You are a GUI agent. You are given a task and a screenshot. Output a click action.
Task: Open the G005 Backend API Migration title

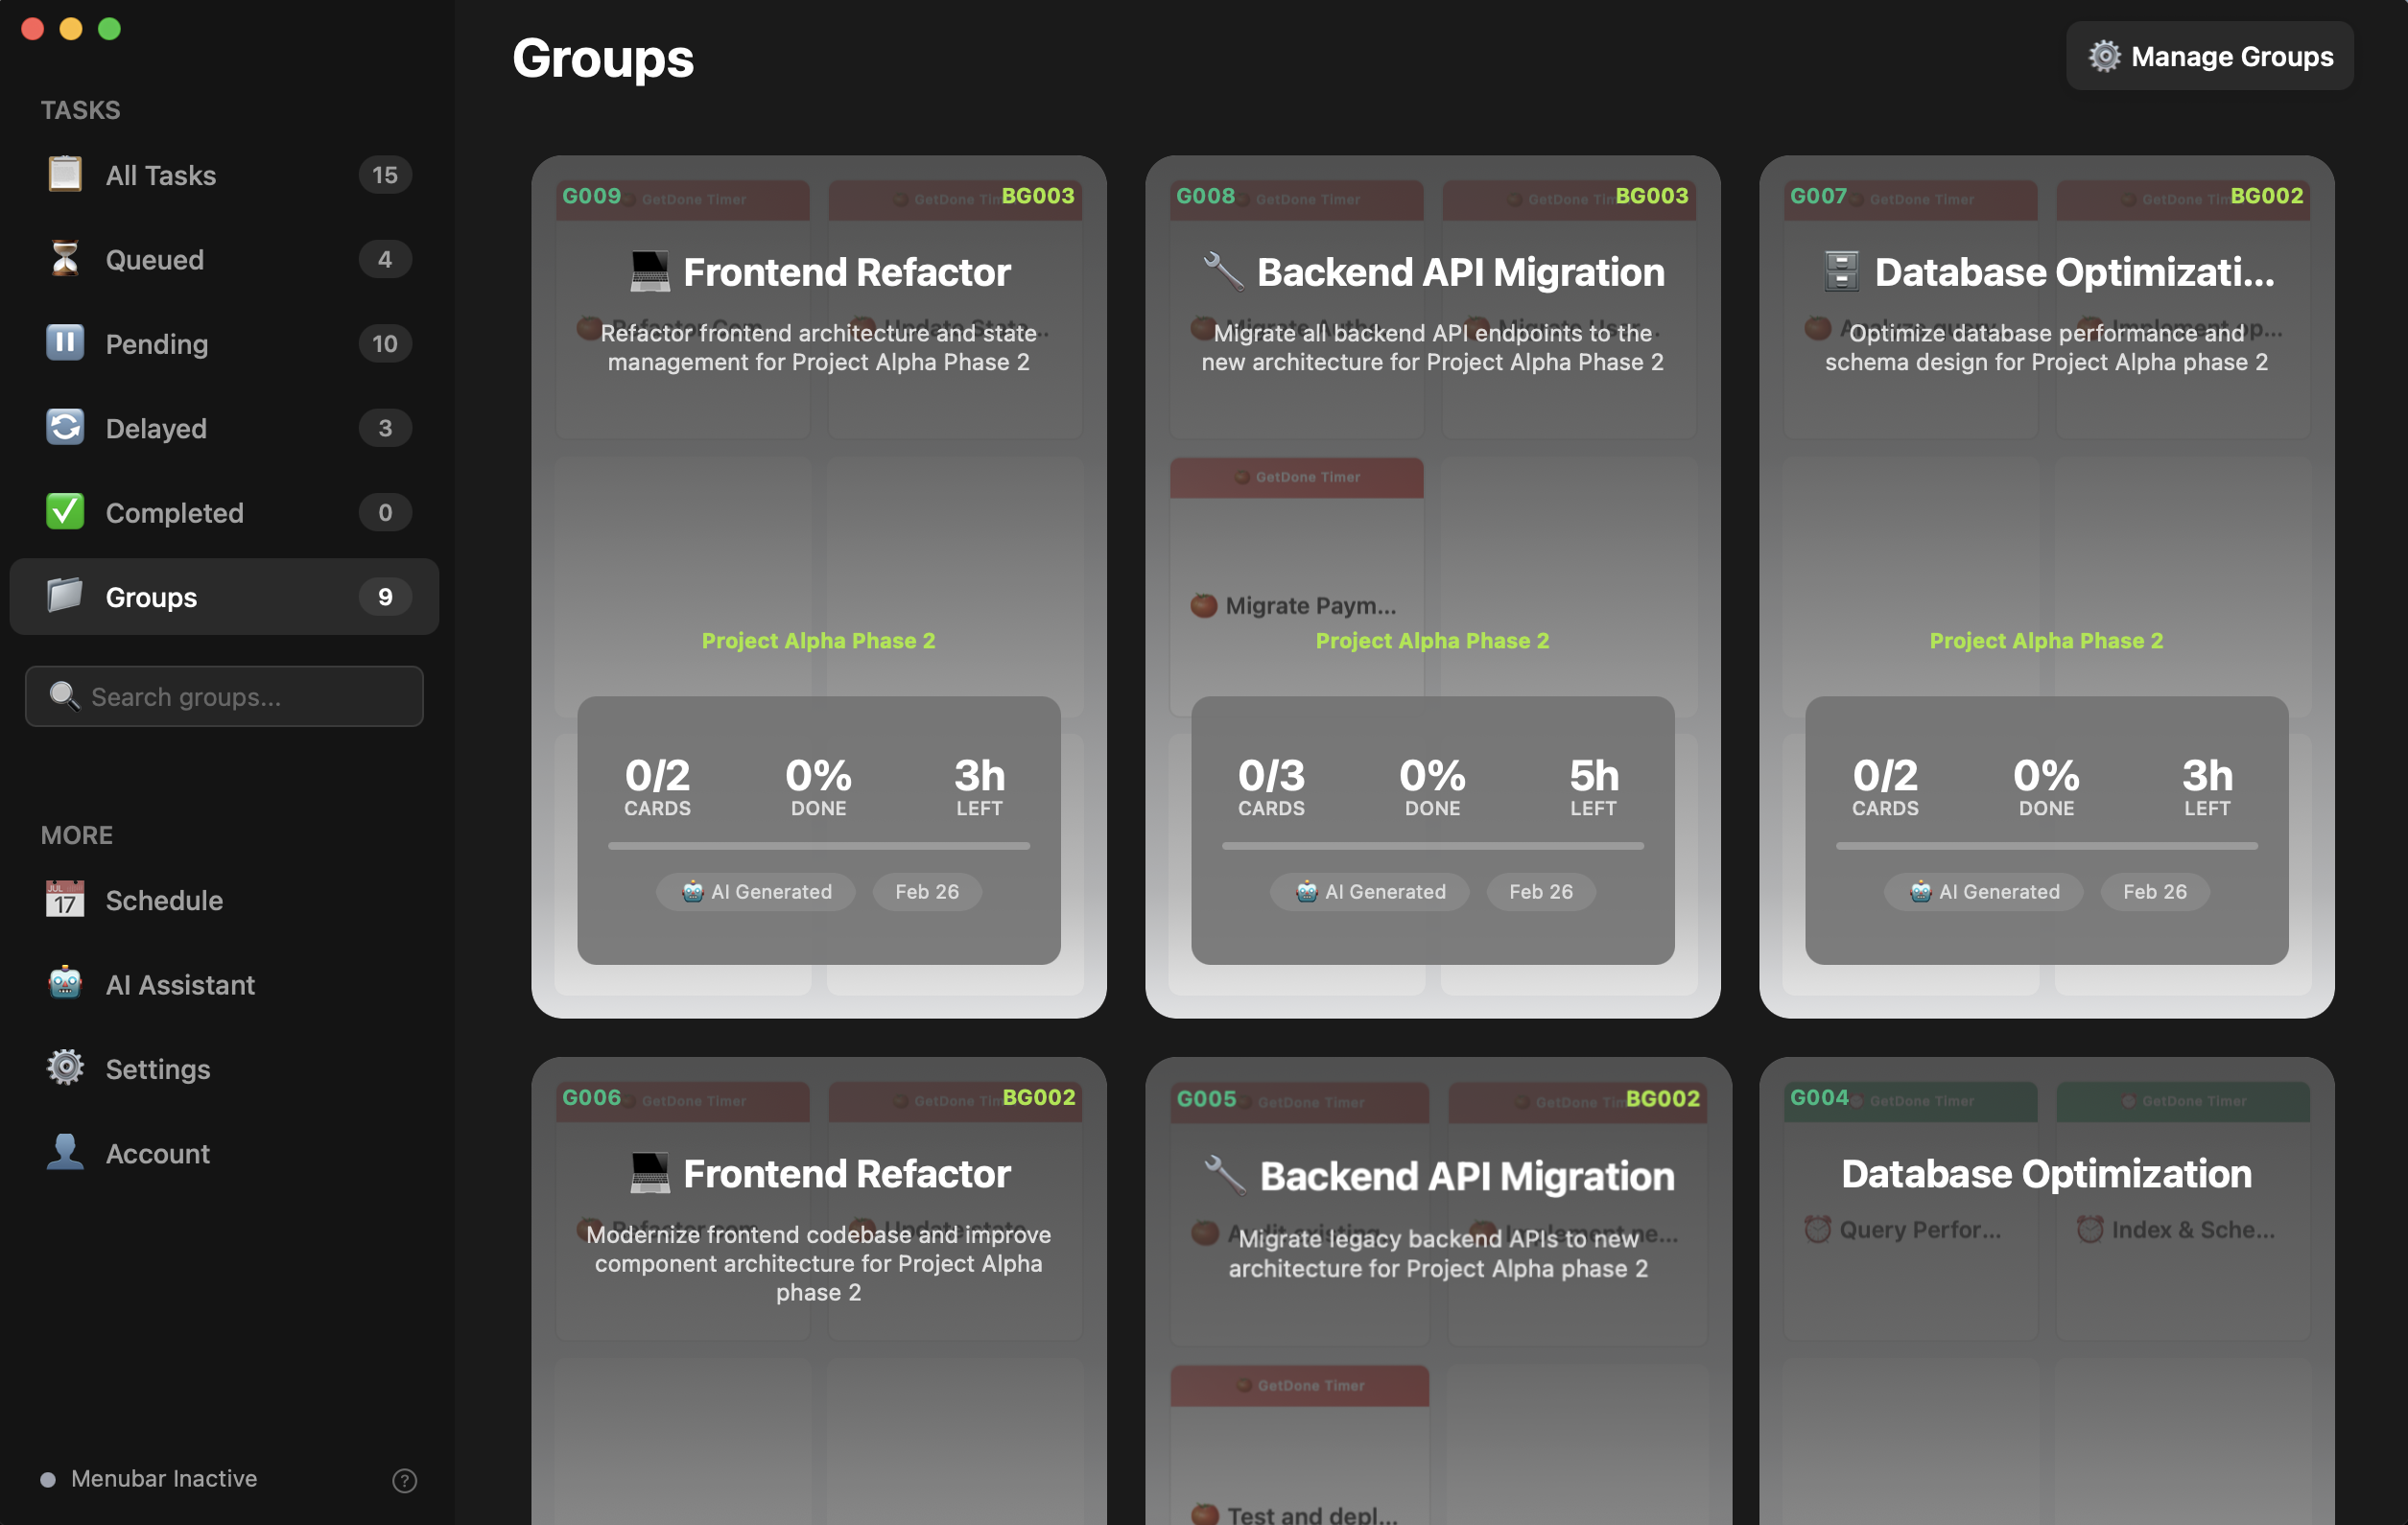[1467, 1176]
